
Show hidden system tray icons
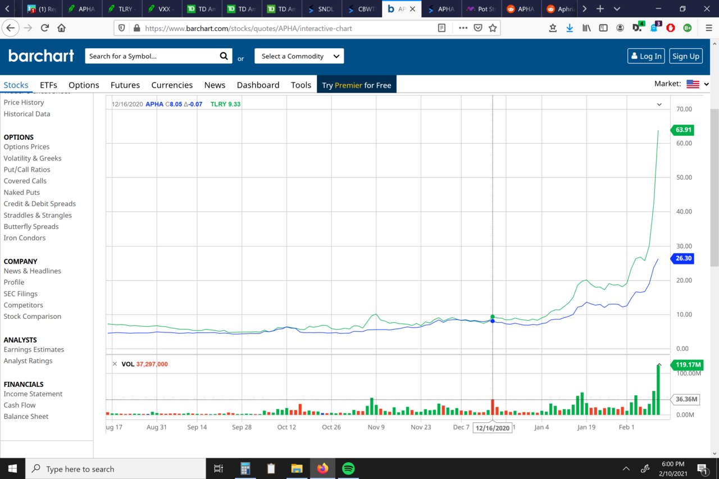(x=626, y=468)
